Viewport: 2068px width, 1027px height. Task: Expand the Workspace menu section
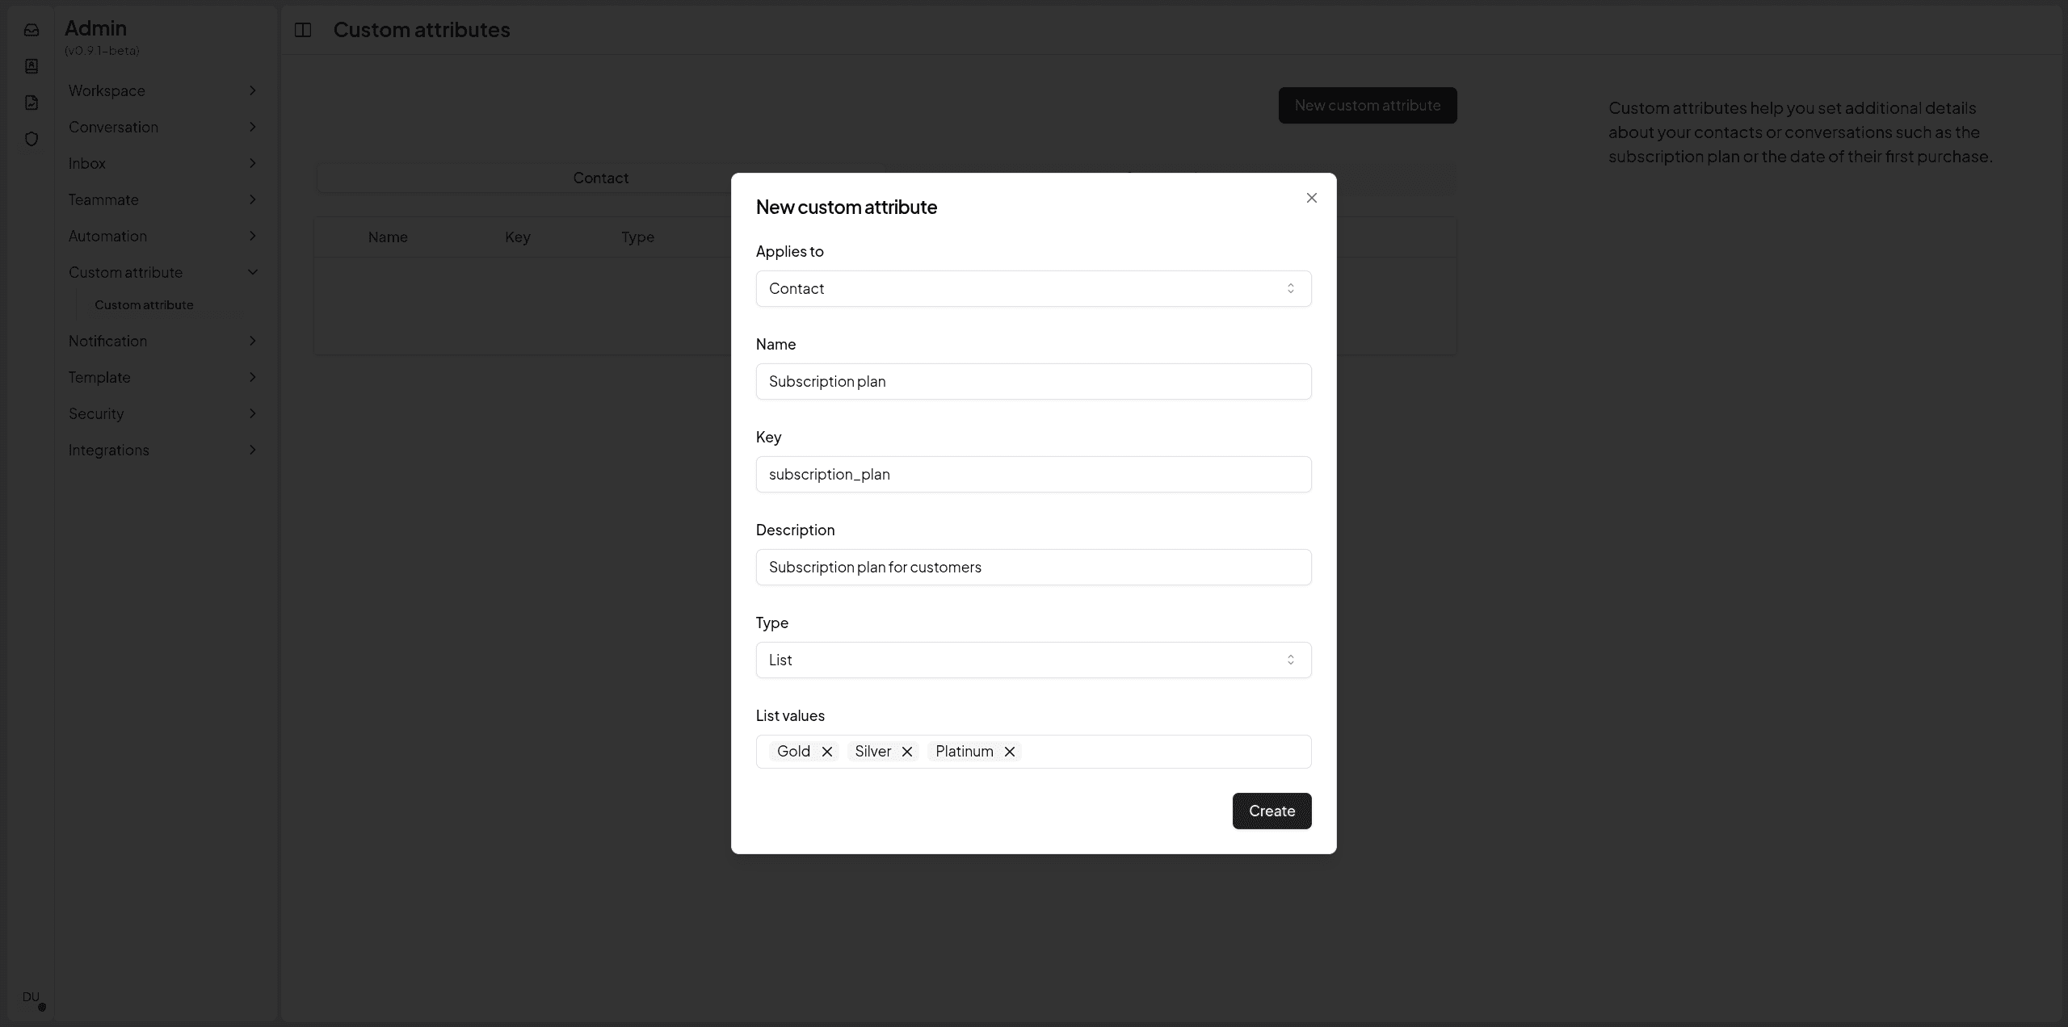(162, 90)
